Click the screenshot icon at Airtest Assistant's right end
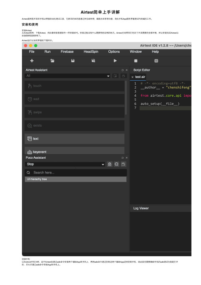This screenshot has height=285, width=201. [123, 76]
